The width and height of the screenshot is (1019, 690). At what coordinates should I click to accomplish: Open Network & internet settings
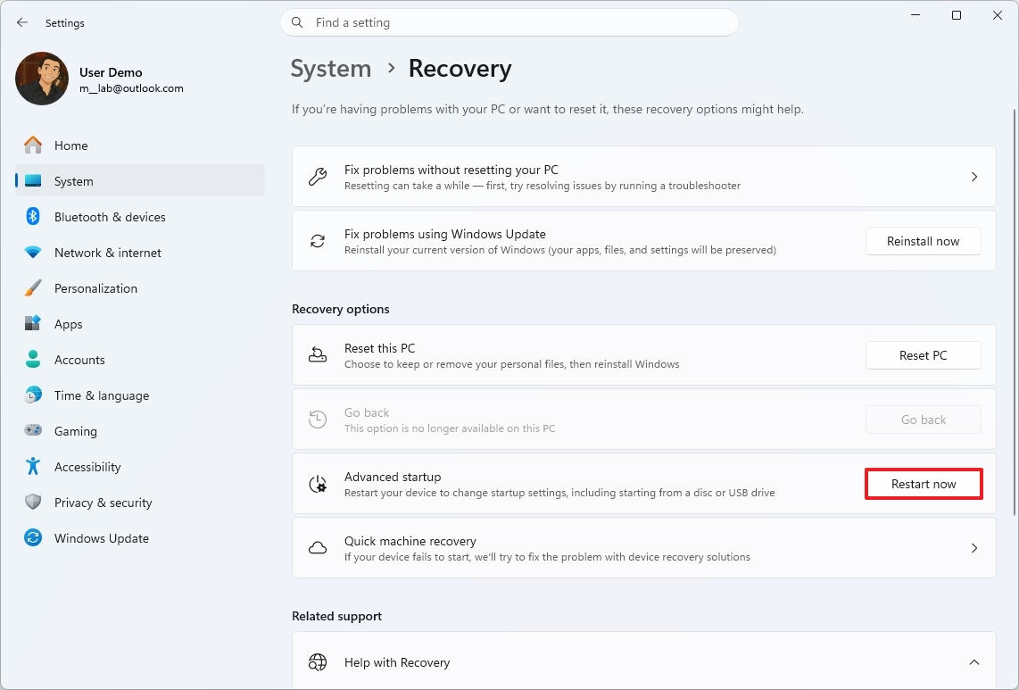[107, 252]
